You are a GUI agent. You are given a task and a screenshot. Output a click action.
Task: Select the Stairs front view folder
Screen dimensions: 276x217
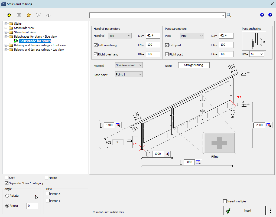coord(25,32)
